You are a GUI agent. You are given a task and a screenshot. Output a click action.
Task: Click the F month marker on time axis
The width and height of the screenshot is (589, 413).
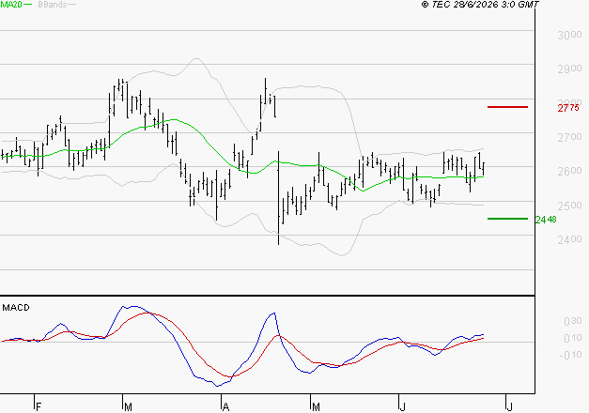click(39, 407)
